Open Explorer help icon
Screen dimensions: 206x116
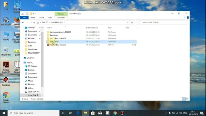click(188, 18)
